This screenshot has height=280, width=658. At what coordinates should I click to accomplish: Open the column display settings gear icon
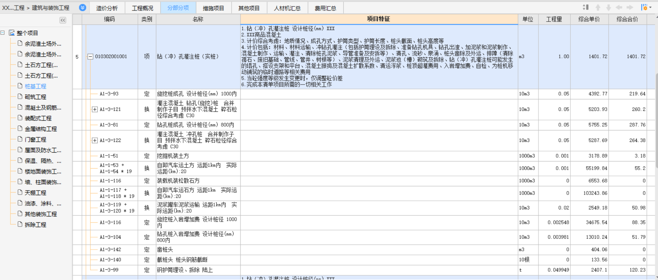tap(644, 8)
